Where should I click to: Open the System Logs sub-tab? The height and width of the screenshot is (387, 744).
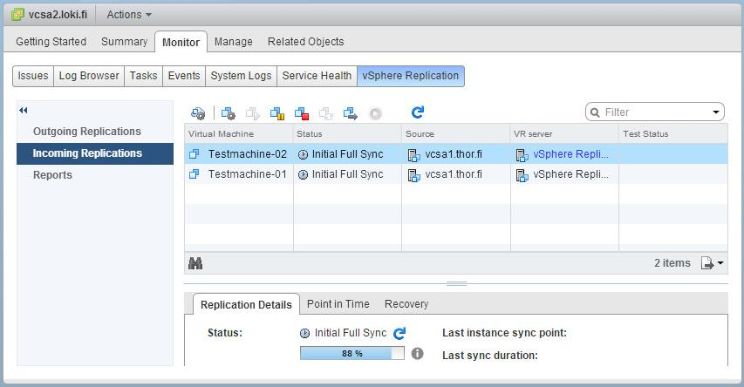(x=241, y=76)
